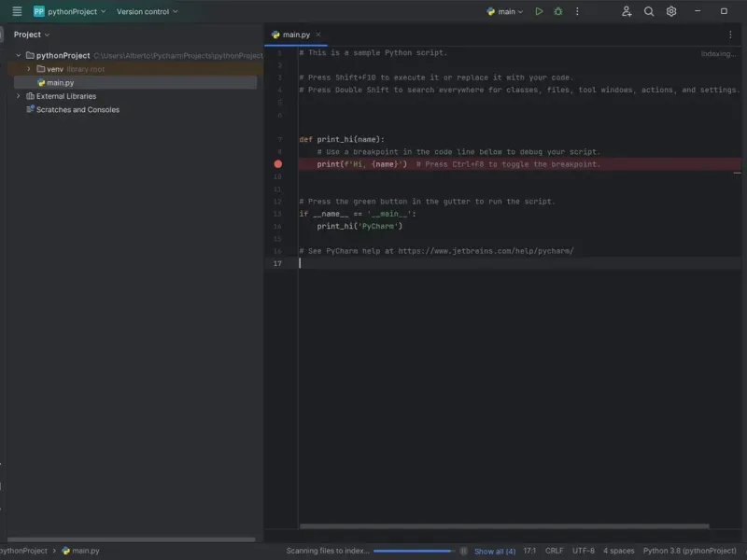Collapse the pythonProject root folder
The width and height of the screenshot is (747, 560).
(18, 56)
